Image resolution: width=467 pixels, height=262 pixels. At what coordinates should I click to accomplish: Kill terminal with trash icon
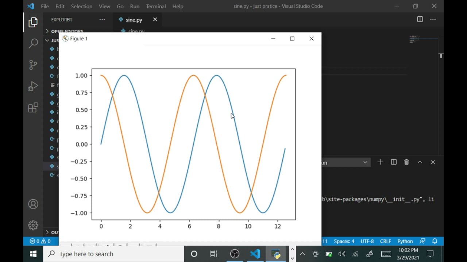406,162
